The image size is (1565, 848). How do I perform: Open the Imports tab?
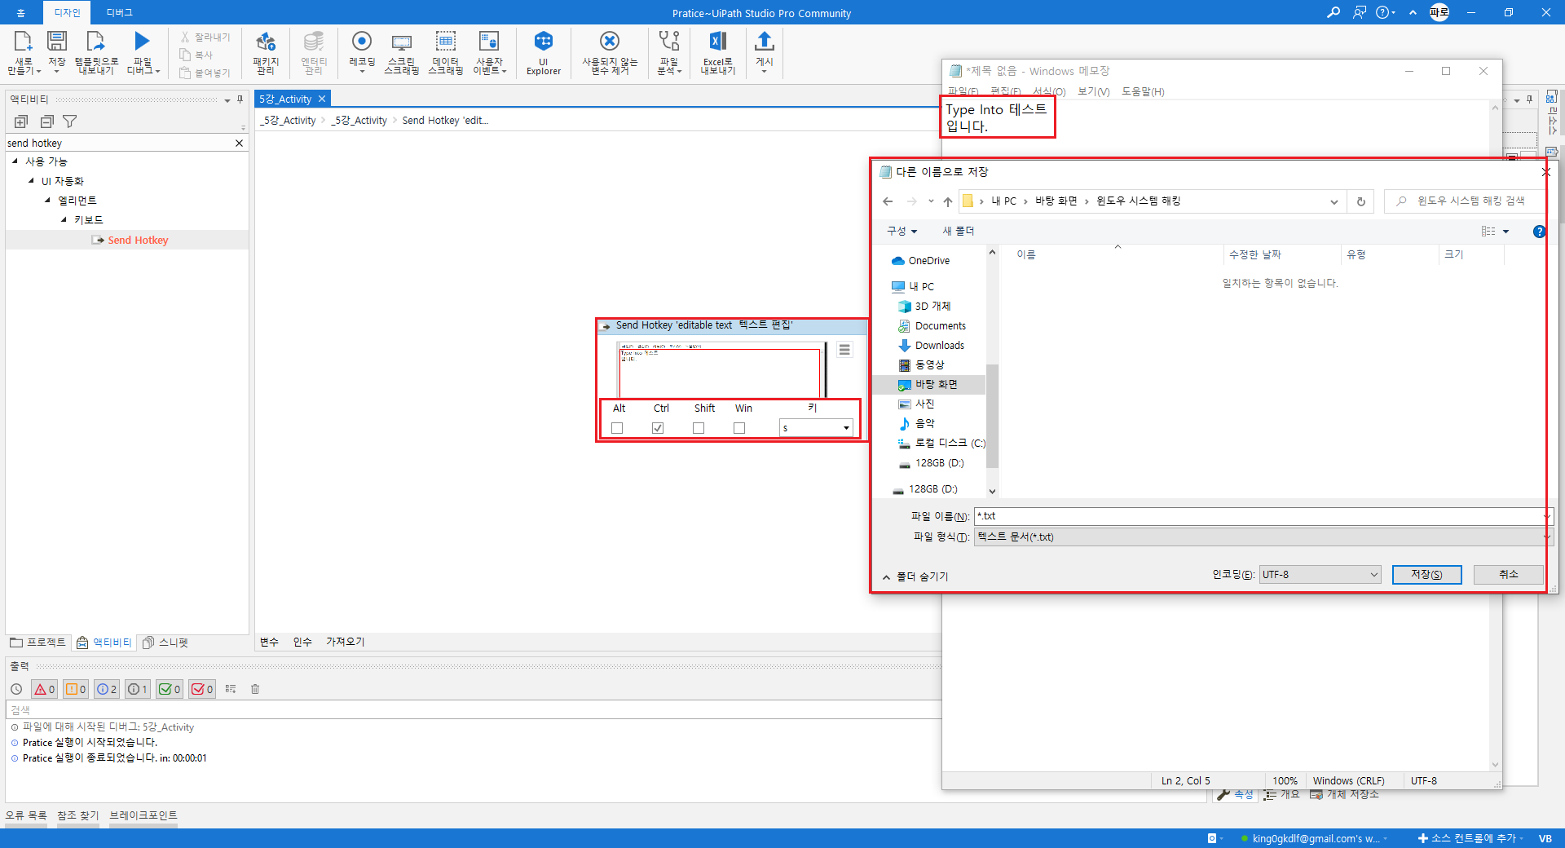pyautogui.click(x=345, y=642)
